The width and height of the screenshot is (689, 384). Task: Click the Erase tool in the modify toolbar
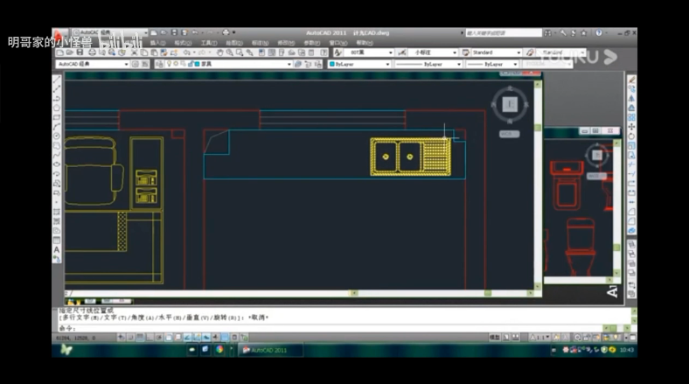point(631,80)
